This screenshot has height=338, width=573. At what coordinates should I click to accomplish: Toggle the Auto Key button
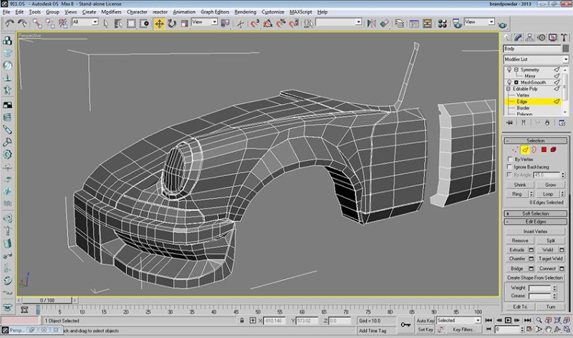pyautogui.click(x=425, y=321)
